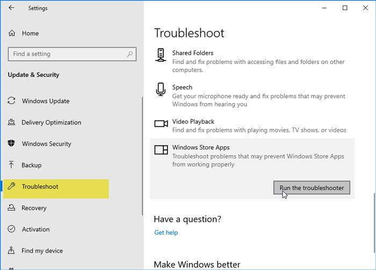Select Troubleshoot in the sidebar
The height and width of the screenshot is (270, 376).
(x=56, y=189)
